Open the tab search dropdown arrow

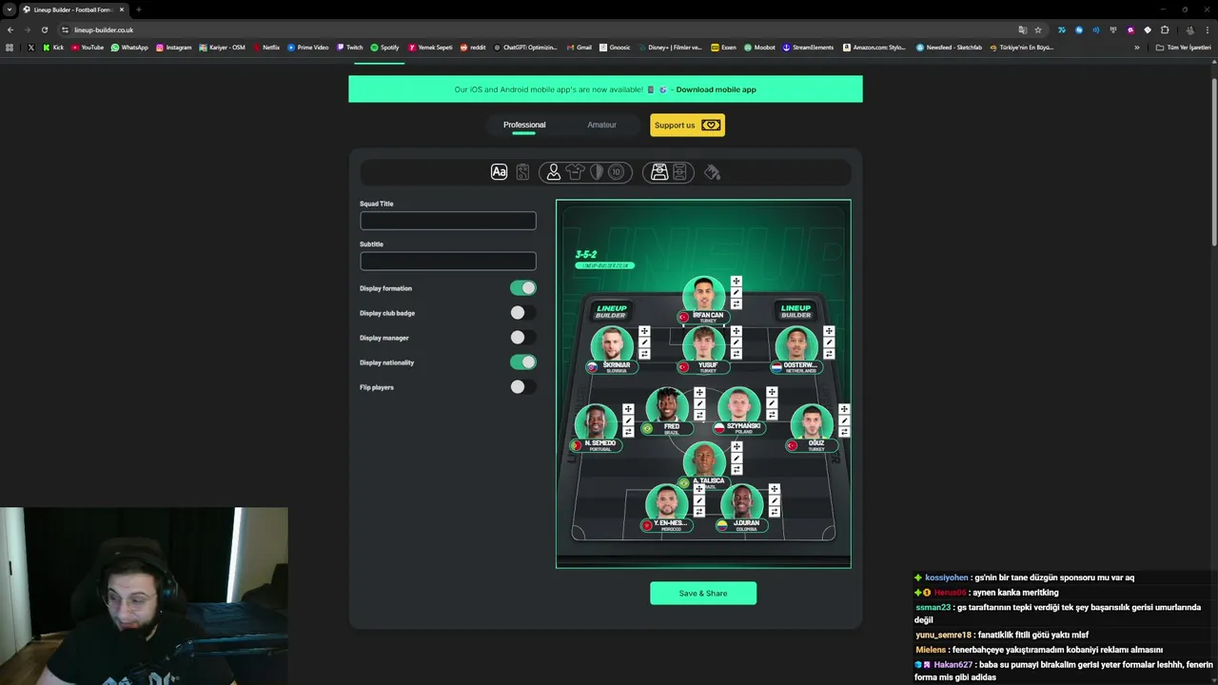pyautogui.click(x=10, y=10)
